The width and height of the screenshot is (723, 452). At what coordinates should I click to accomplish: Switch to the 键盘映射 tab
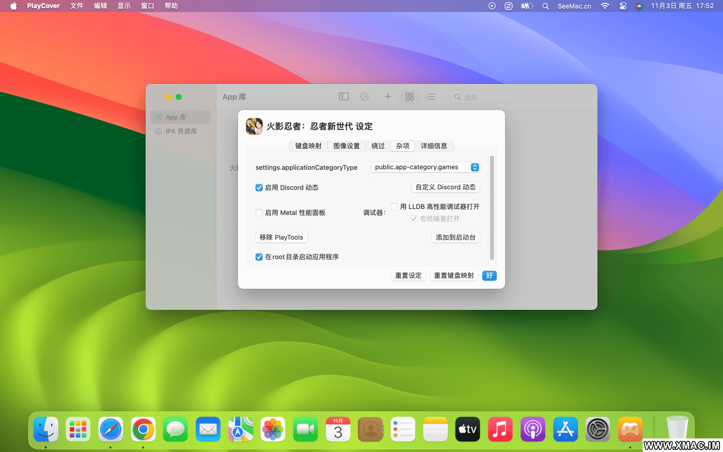tap(308, 146)
